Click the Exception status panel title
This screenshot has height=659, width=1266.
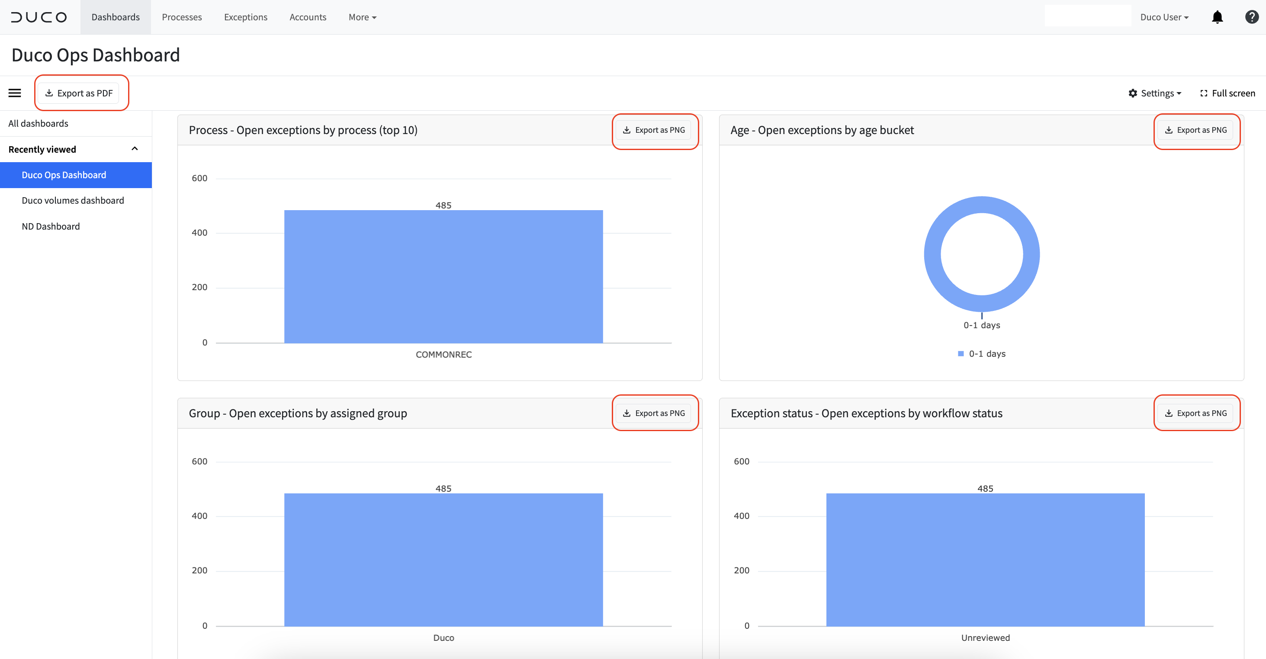pos(867,413)
